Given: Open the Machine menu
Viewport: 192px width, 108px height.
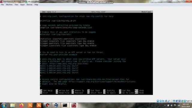Looking at the screenshot, I should [9, 5].
